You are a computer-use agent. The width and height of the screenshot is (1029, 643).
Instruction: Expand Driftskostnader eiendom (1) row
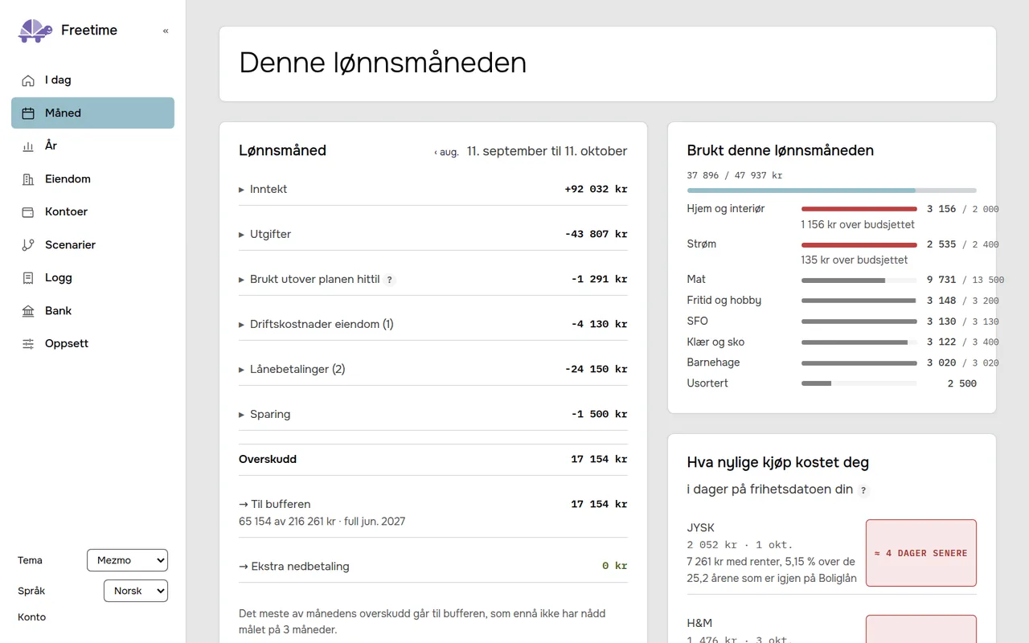[433, 325]
